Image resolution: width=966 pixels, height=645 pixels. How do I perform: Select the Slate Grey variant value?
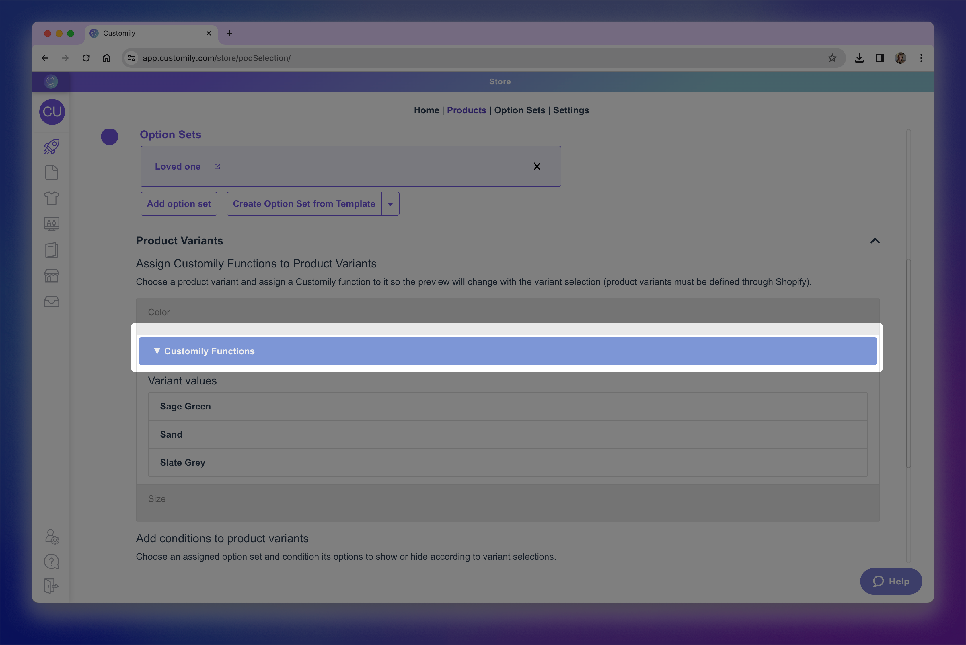pos(182,463)
